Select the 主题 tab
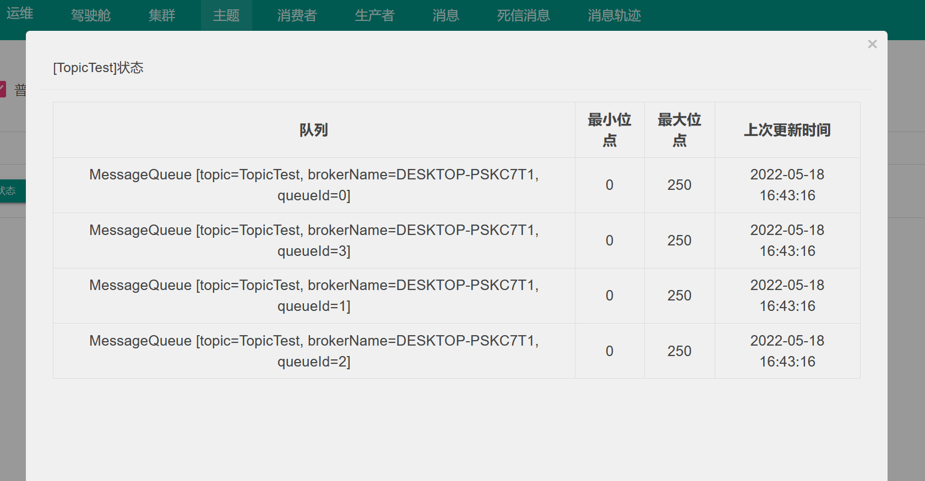925x481 pixels. tap(226, 15)
